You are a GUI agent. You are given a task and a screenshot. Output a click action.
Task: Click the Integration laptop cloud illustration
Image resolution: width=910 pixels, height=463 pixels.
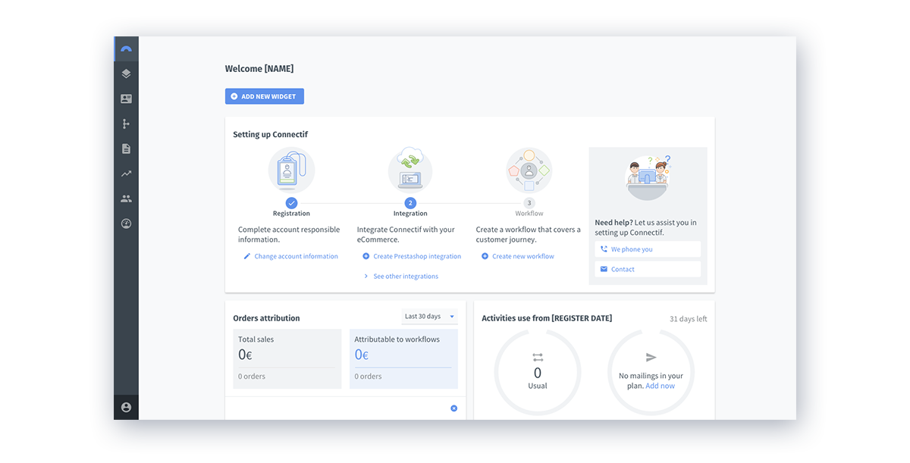point(410,170)
